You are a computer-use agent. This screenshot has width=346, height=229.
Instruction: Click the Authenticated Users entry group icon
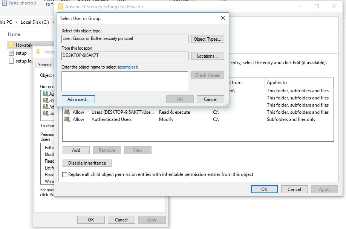67,119
